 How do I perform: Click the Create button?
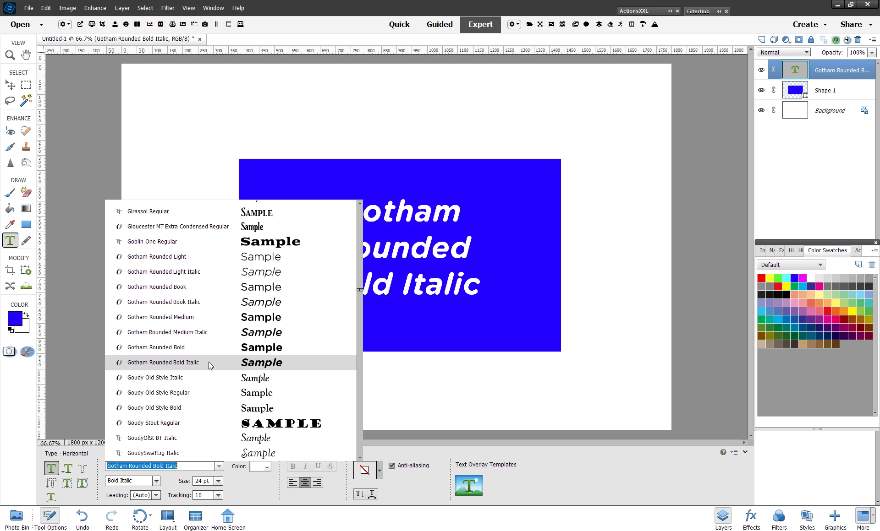809,24
